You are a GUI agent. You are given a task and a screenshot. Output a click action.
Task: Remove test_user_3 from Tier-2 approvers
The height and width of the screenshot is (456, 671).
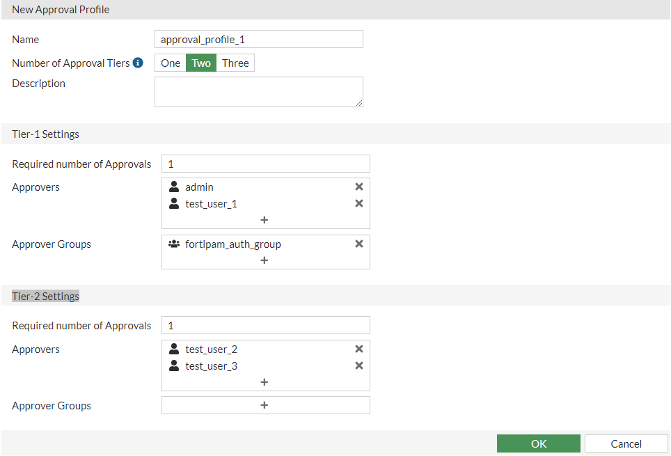tap(359, 365)
